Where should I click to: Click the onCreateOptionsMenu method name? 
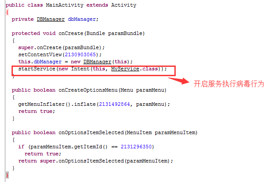pyautogui.click(x=88, y=90)
